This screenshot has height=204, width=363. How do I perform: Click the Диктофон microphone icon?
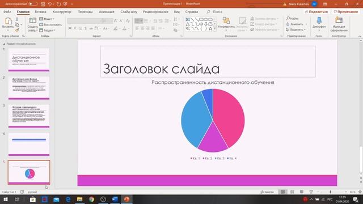319,20
